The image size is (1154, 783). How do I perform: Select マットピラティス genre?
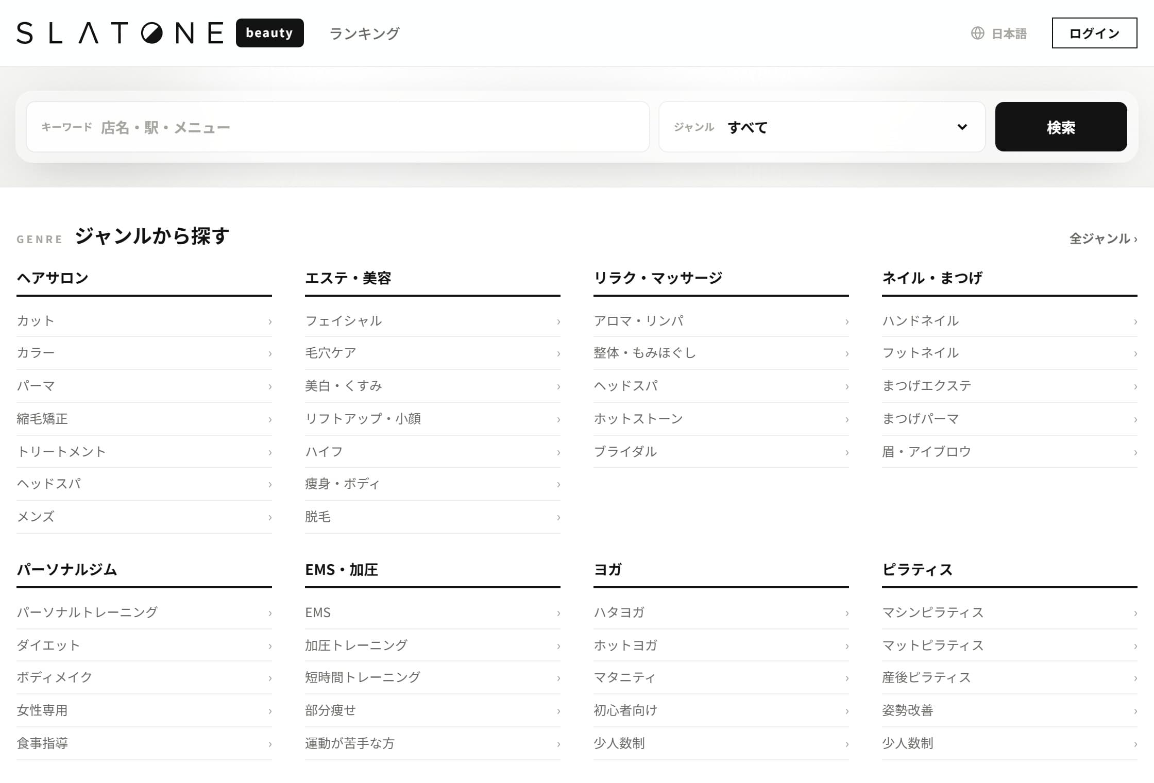click(1010, 645)
